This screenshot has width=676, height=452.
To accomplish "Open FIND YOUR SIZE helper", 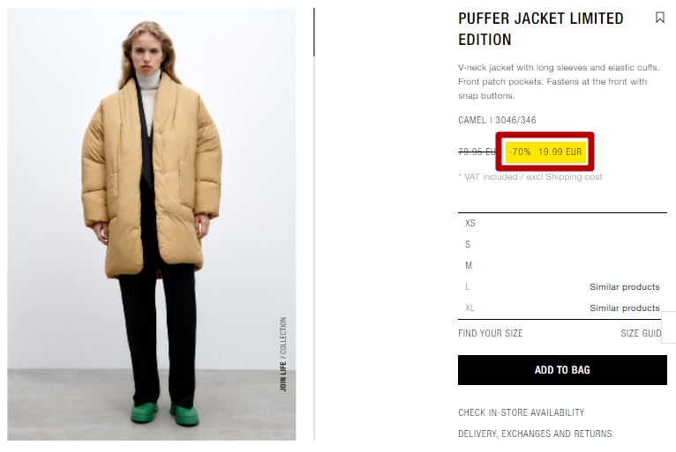I will (490, 333).
